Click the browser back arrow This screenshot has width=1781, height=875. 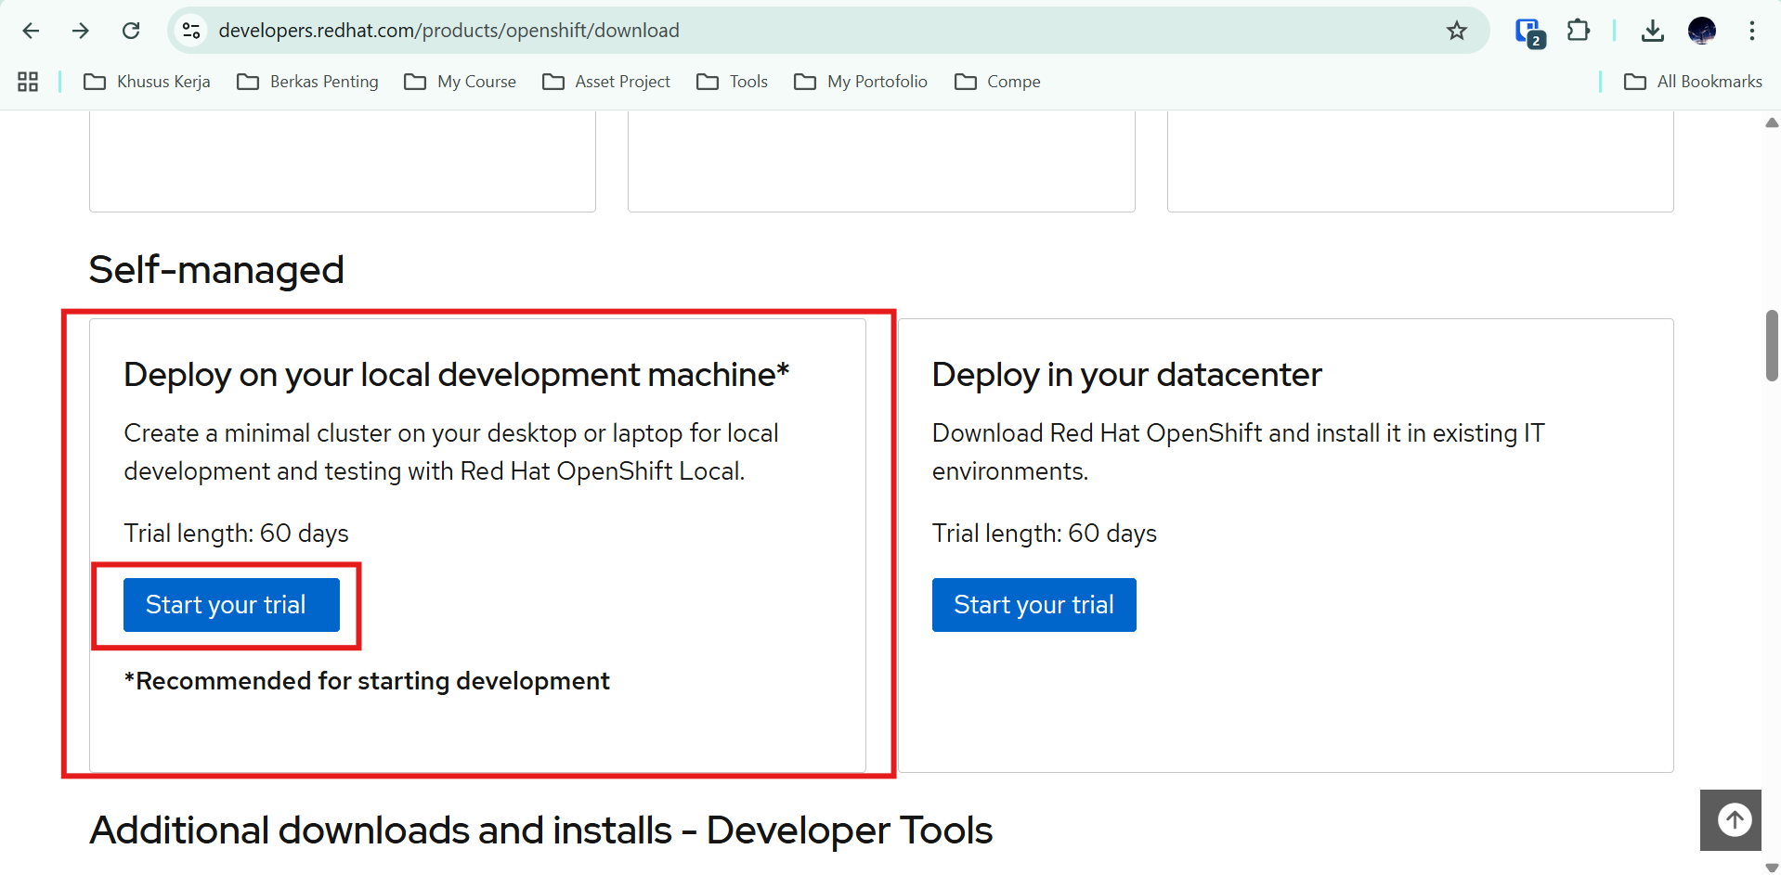point(31,31)
